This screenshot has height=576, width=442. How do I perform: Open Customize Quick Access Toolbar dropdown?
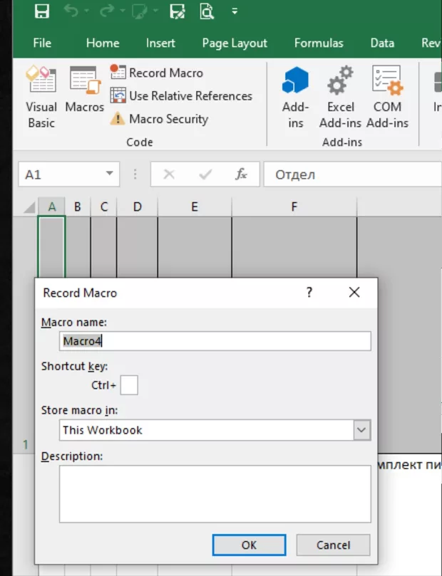click(x=235, y=12)
